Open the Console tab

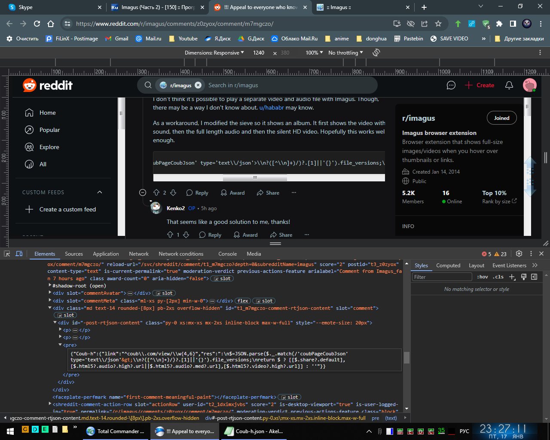227,254
